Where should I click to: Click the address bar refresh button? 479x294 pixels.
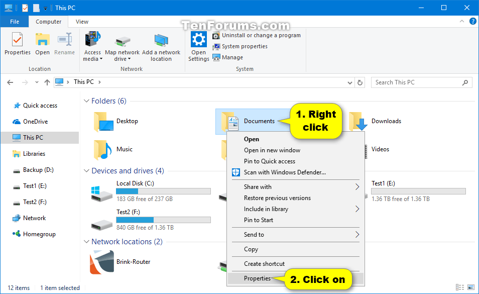coord(361,82)
